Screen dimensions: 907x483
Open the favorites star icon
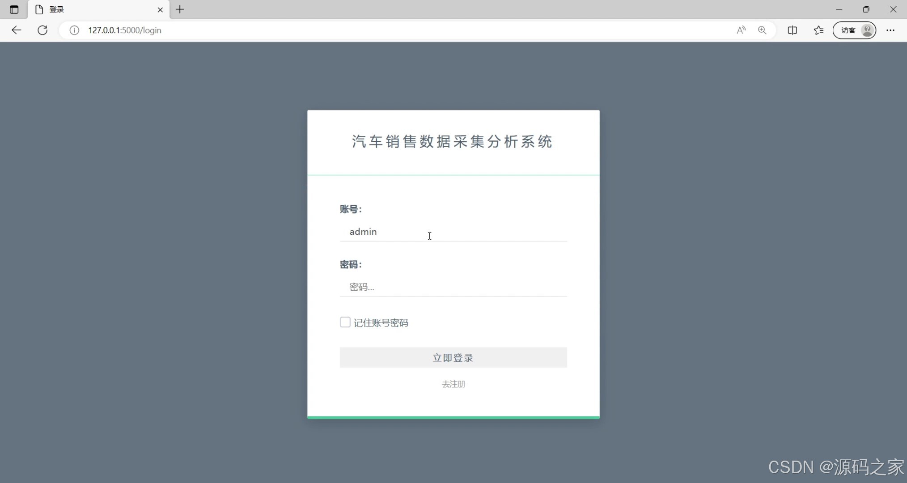[x=818, y=30]
